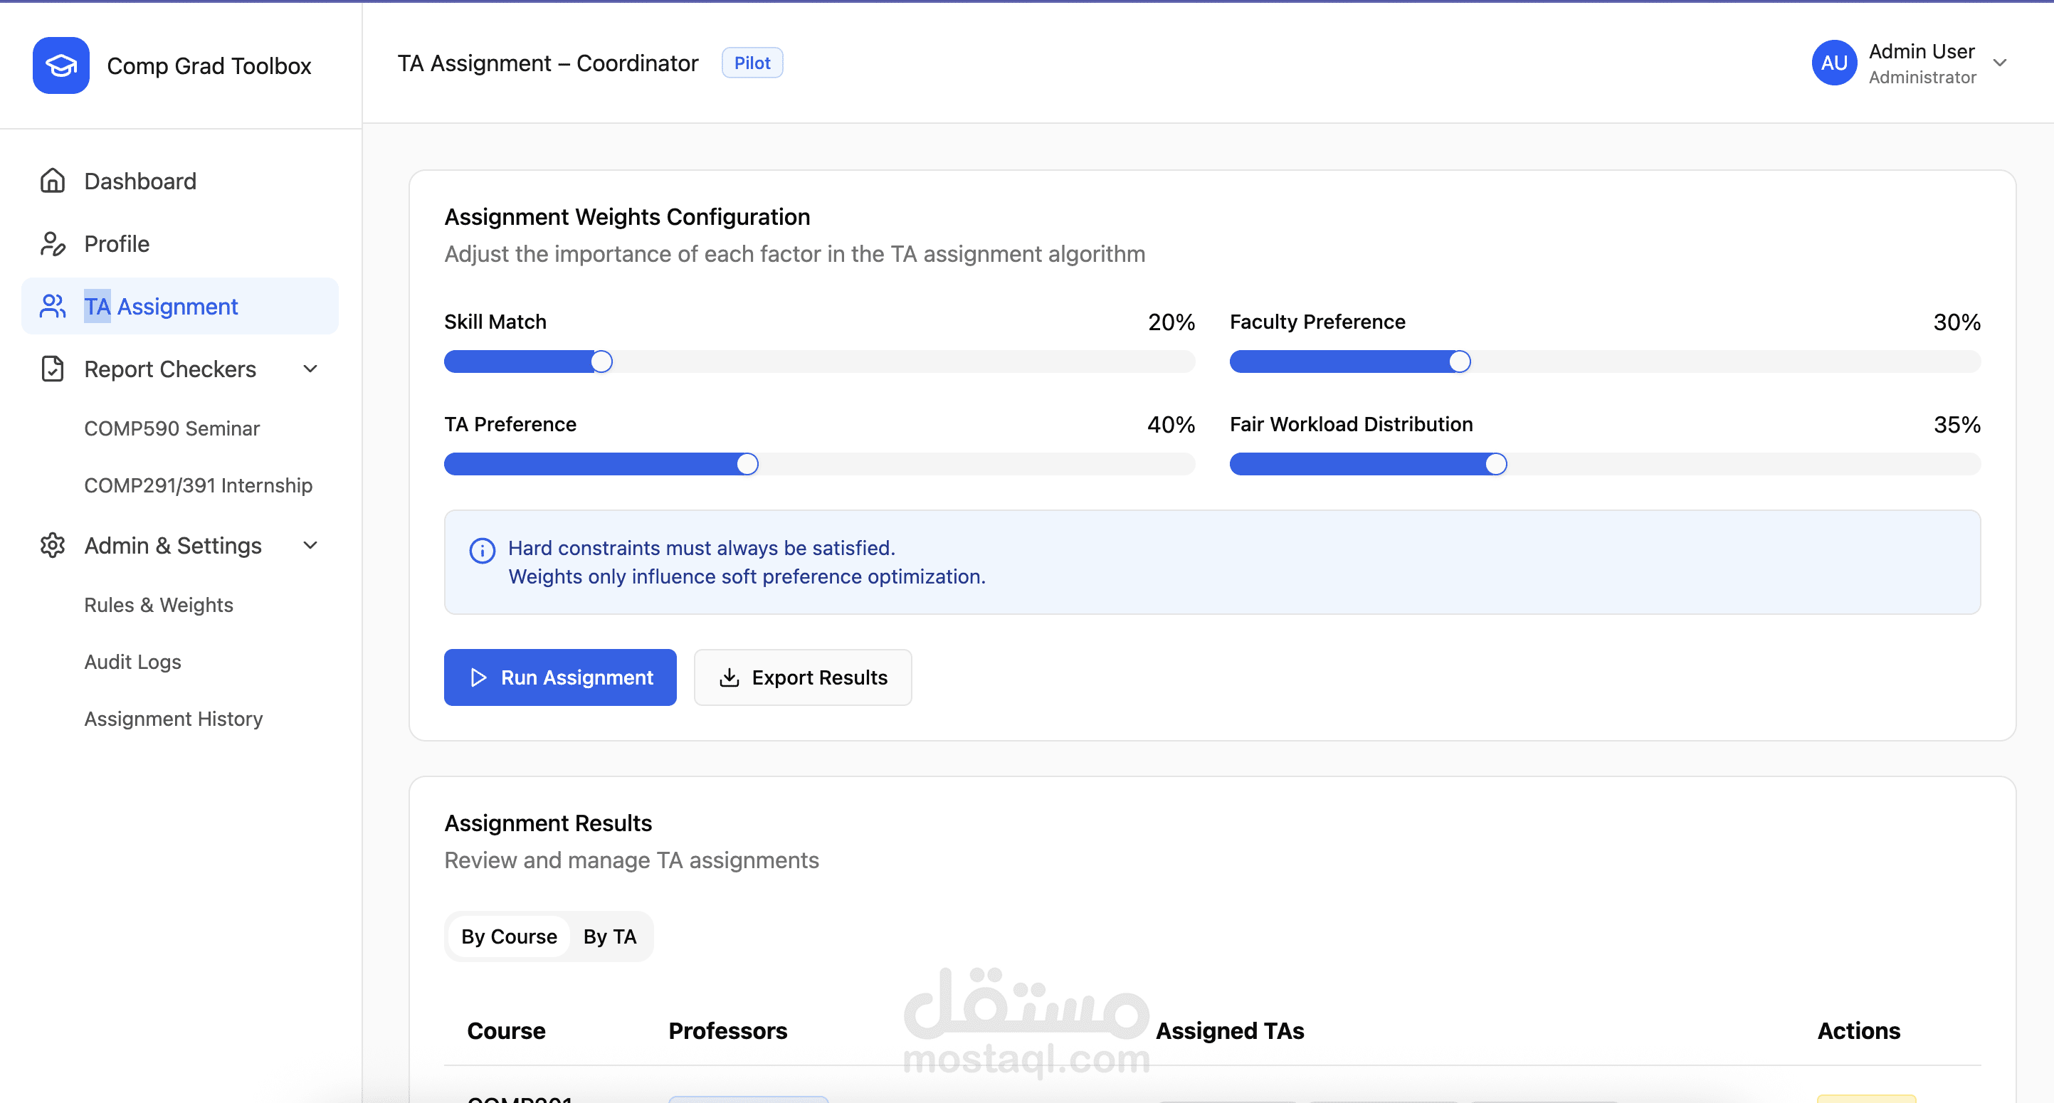
Task: Collapse the Report Checkers section chevron
Action: (311, 369)
